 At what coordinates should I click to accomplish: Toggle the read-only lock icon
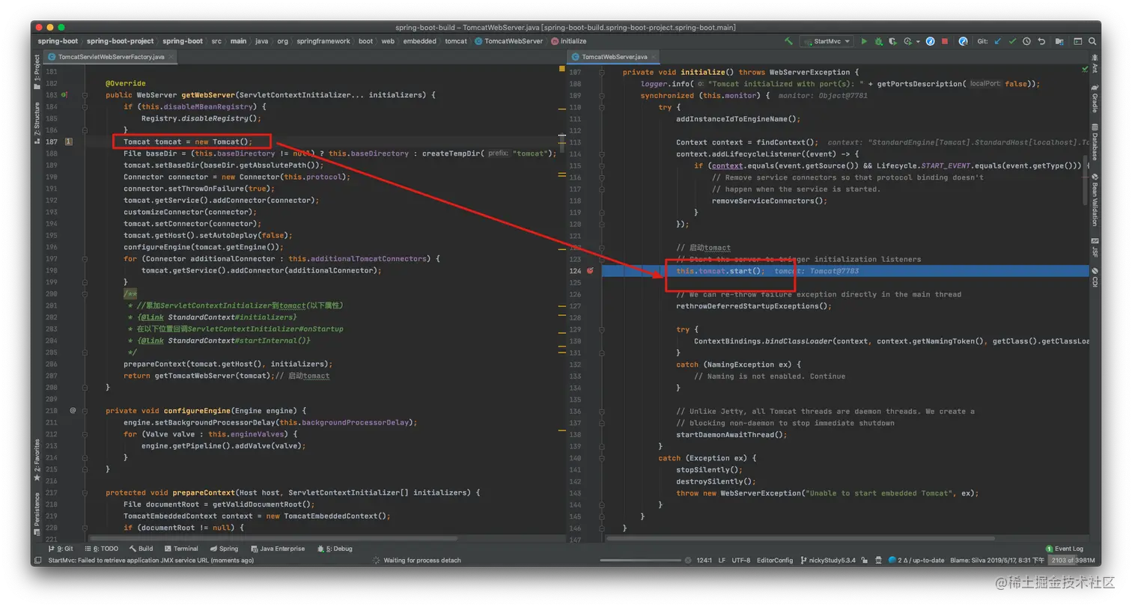[863, 560]
